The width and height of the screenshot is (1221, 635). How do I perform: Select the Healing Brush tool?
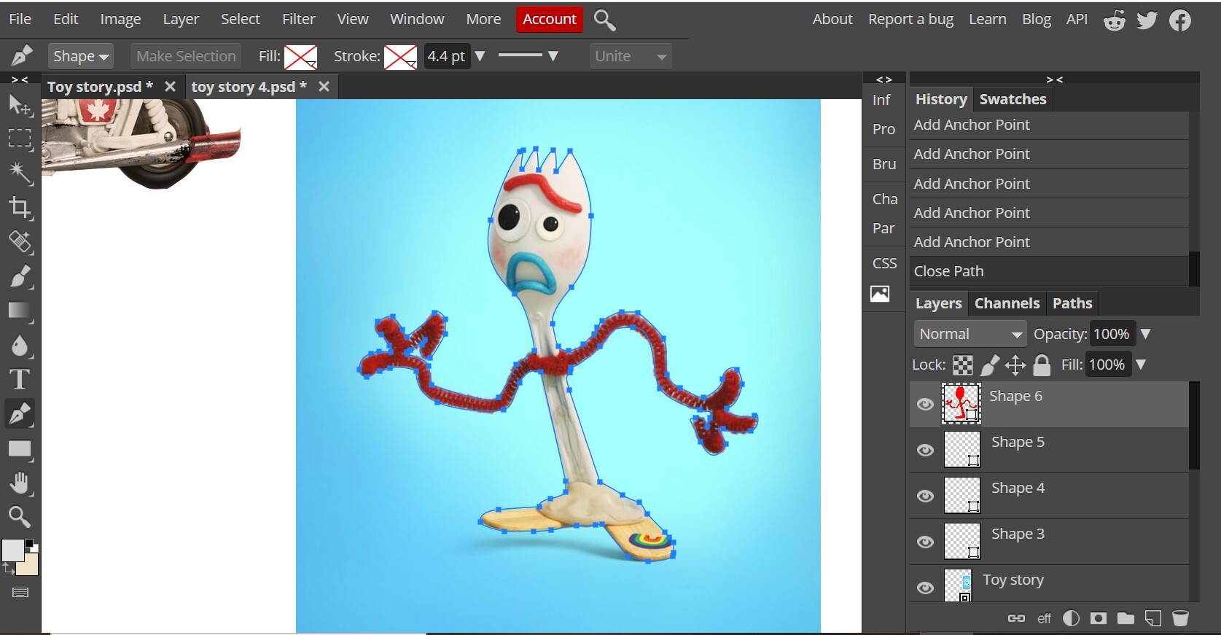coord(20,242)
